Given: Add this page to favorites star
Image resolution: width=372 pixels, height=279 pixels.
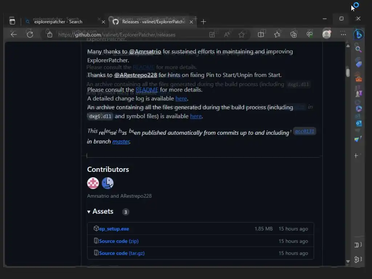Looking at the screenshot, I should (x=242, y=35).
